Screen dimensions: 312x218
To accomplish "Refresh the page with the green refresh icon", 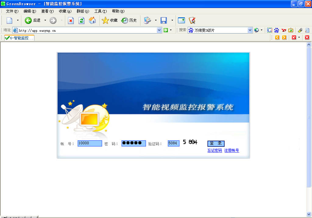I will [81, 20].
